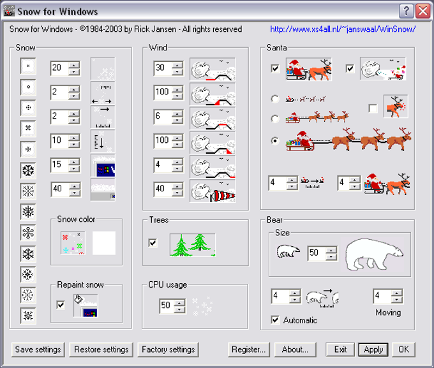Decrease the snow value 10 with down arrow
The width and height of the screenshot is (434, 368).
coord(74,145)
